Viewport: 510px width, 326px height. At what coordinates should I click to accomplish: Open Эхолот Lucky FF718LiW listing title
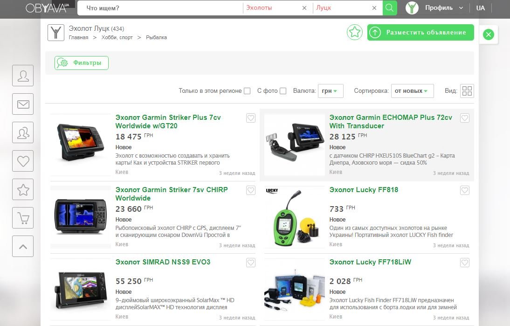(x=370, y=262)
